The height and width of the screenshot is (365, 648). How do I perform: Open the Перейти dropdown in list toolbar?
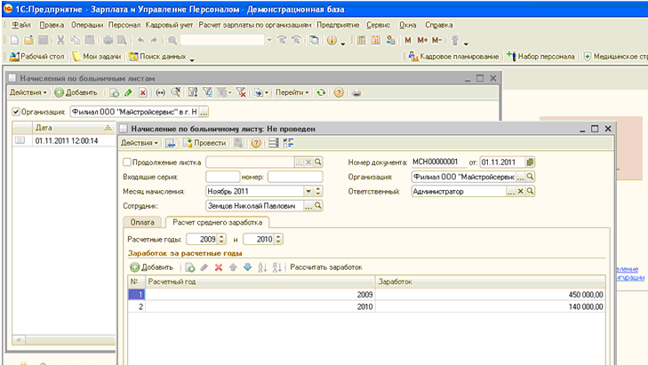click(x=292, y=92)
